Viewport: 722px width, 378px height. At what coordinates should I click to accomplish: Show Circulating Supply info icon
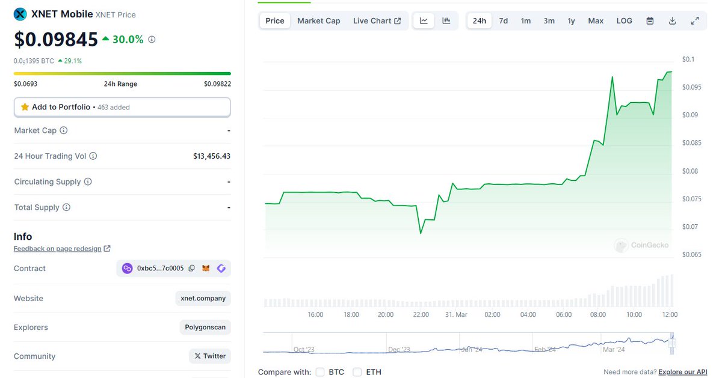88,181
